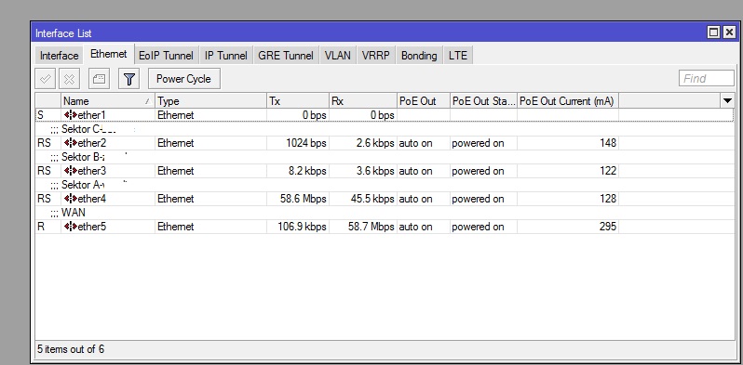Sort by PoE Out column header
743x365 pixels.
tap(424, 100)
